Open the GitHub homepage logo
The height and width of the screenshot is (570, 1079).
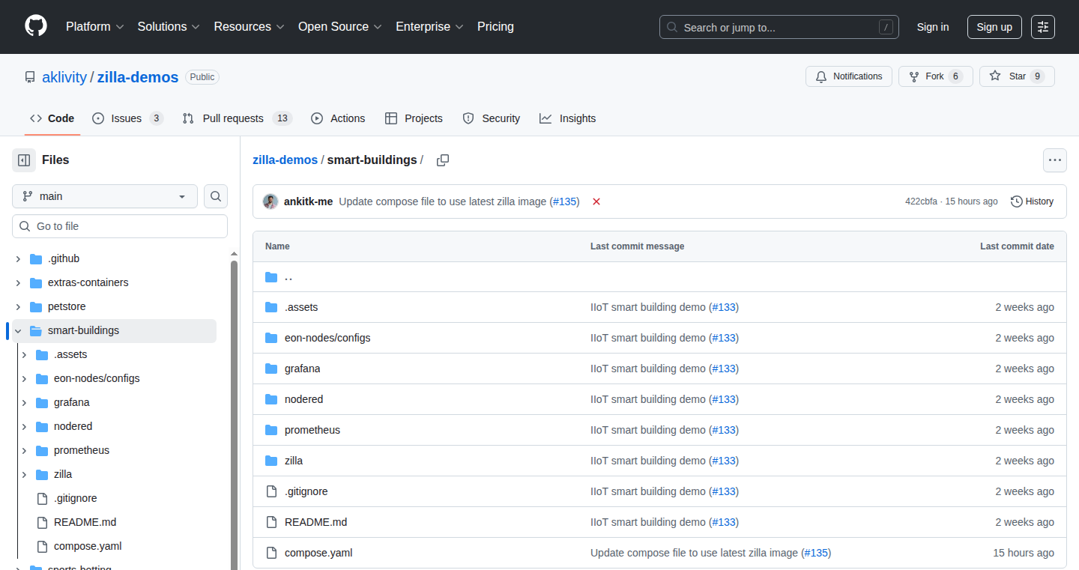[x=36, y=26]
